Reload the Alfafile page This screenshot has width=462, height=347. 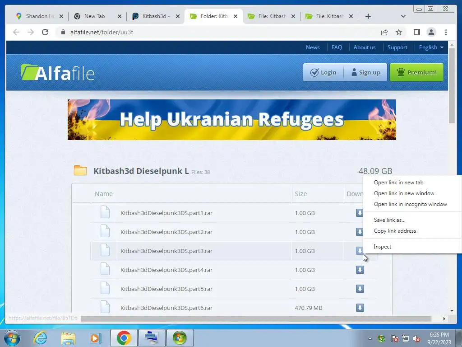tap(45, 32)
